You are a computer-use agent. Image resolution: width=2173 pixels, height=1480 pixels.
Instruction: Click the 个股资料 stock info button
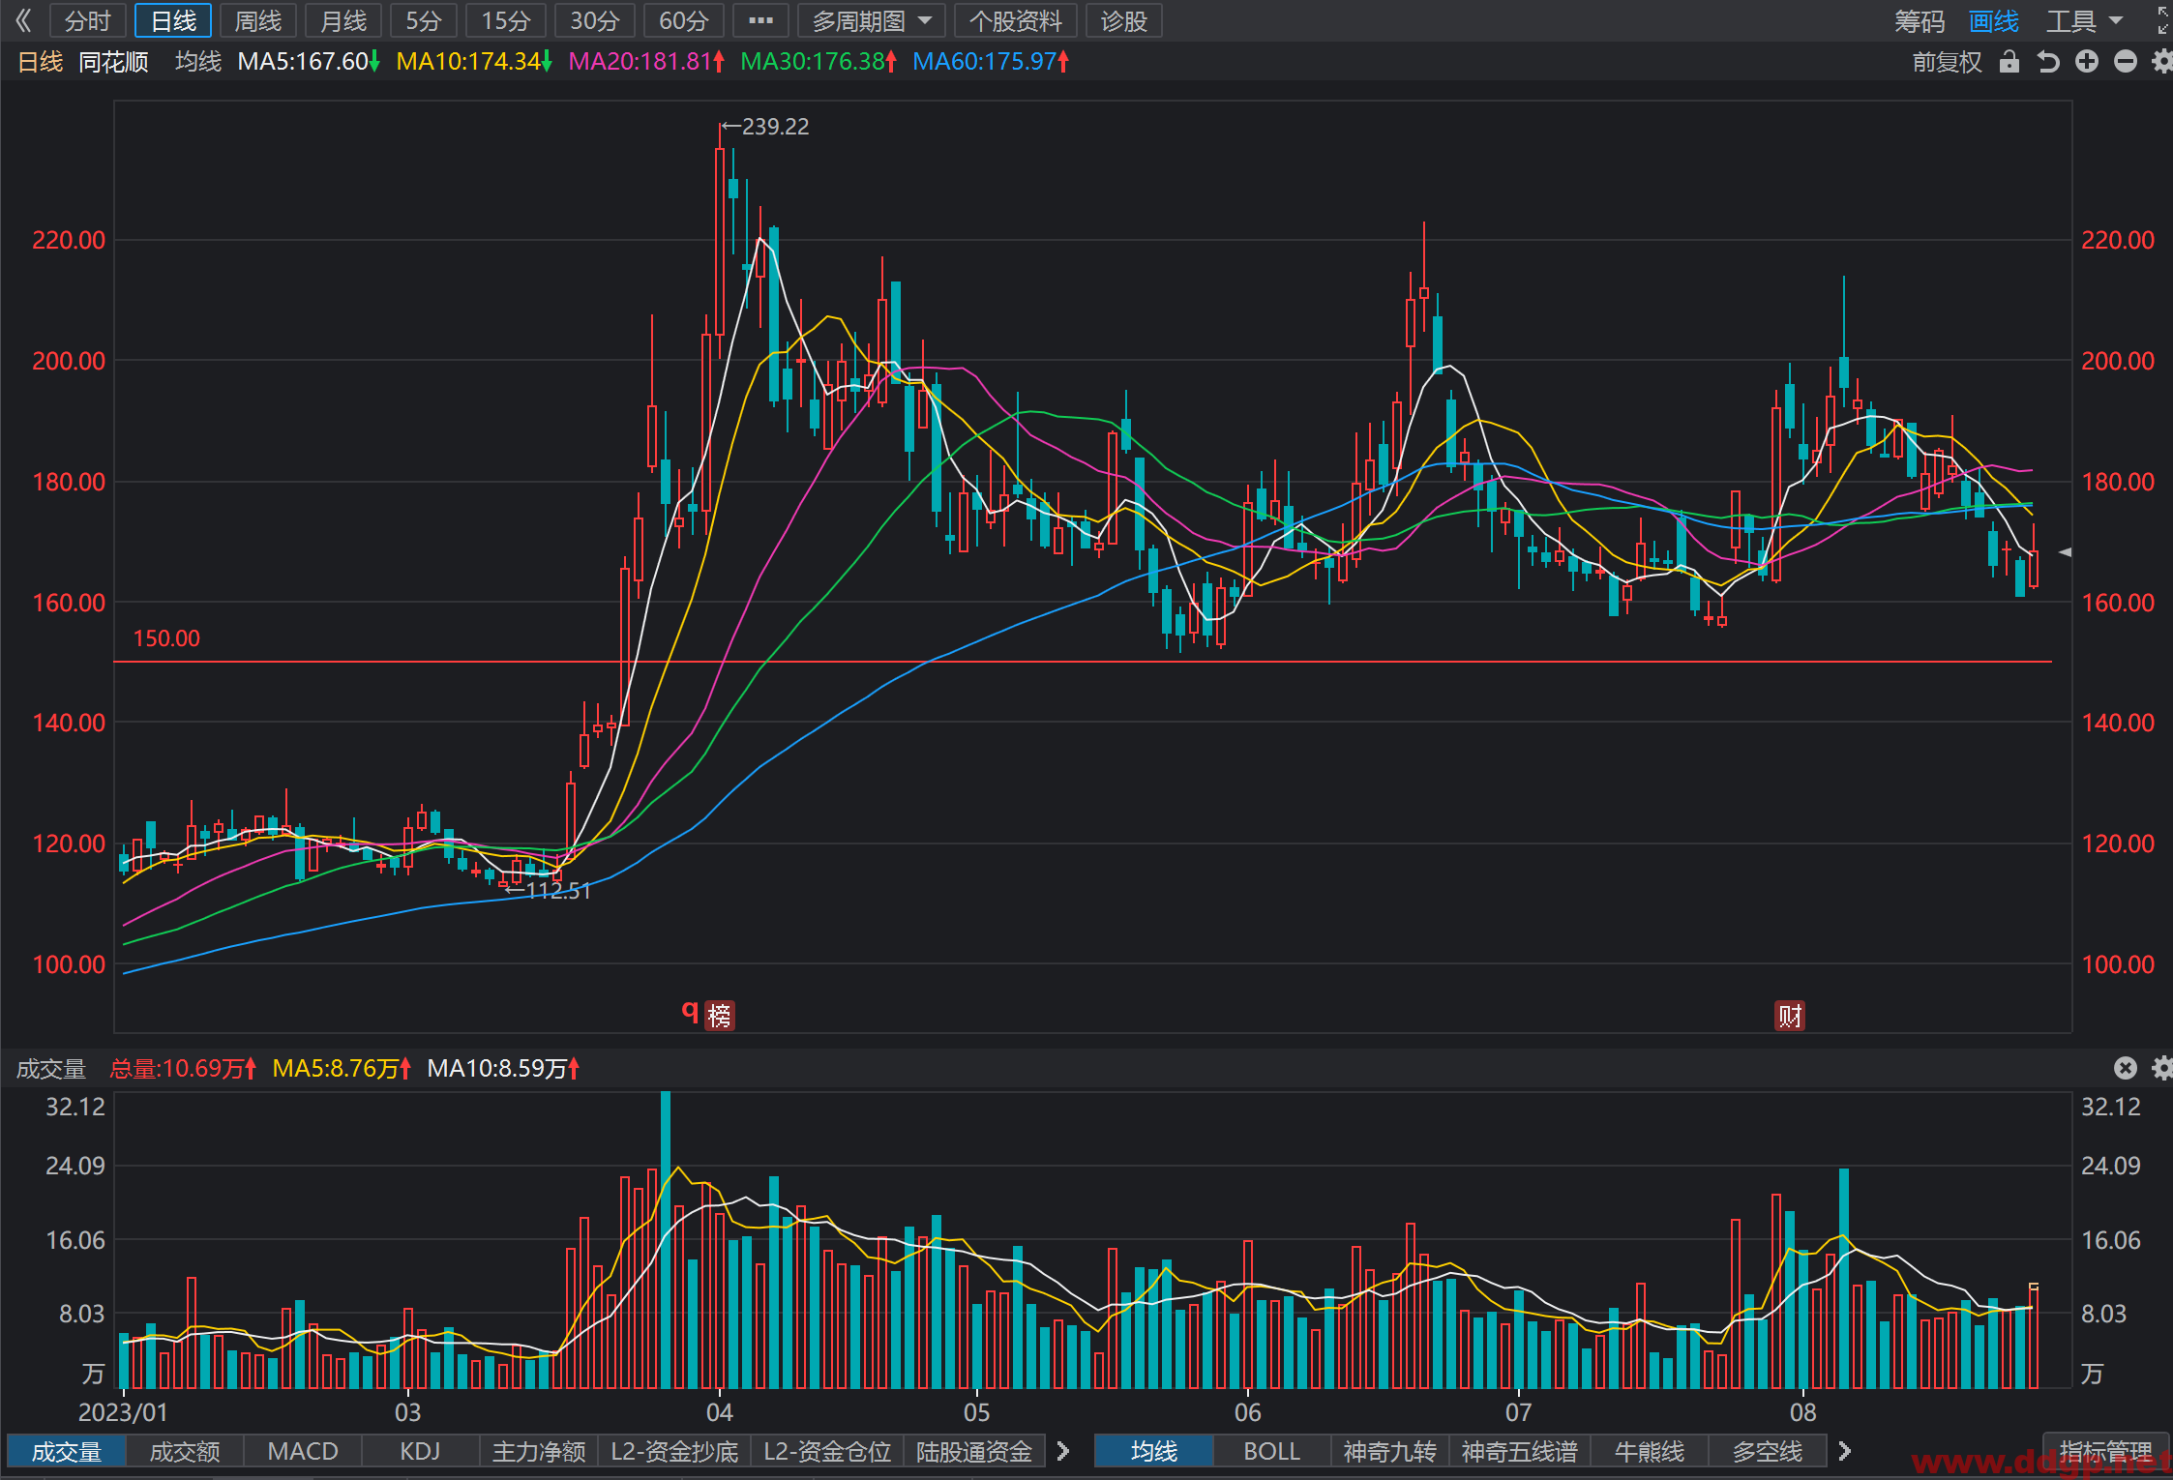[x=1016, y=20]
